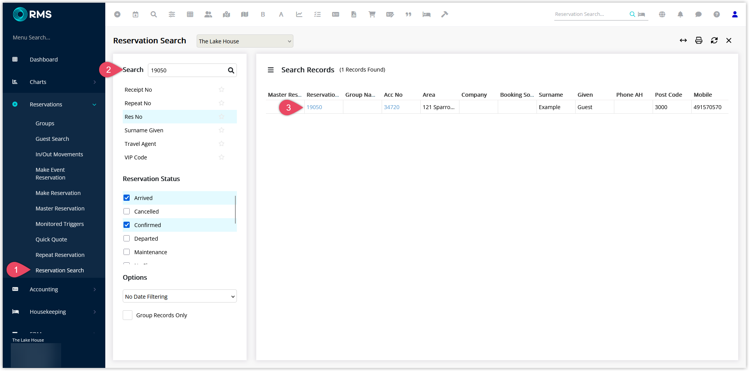Click the search magnifier in Search field
The height and width of the screenshot is (371, 749).
[x=231, y=70]
